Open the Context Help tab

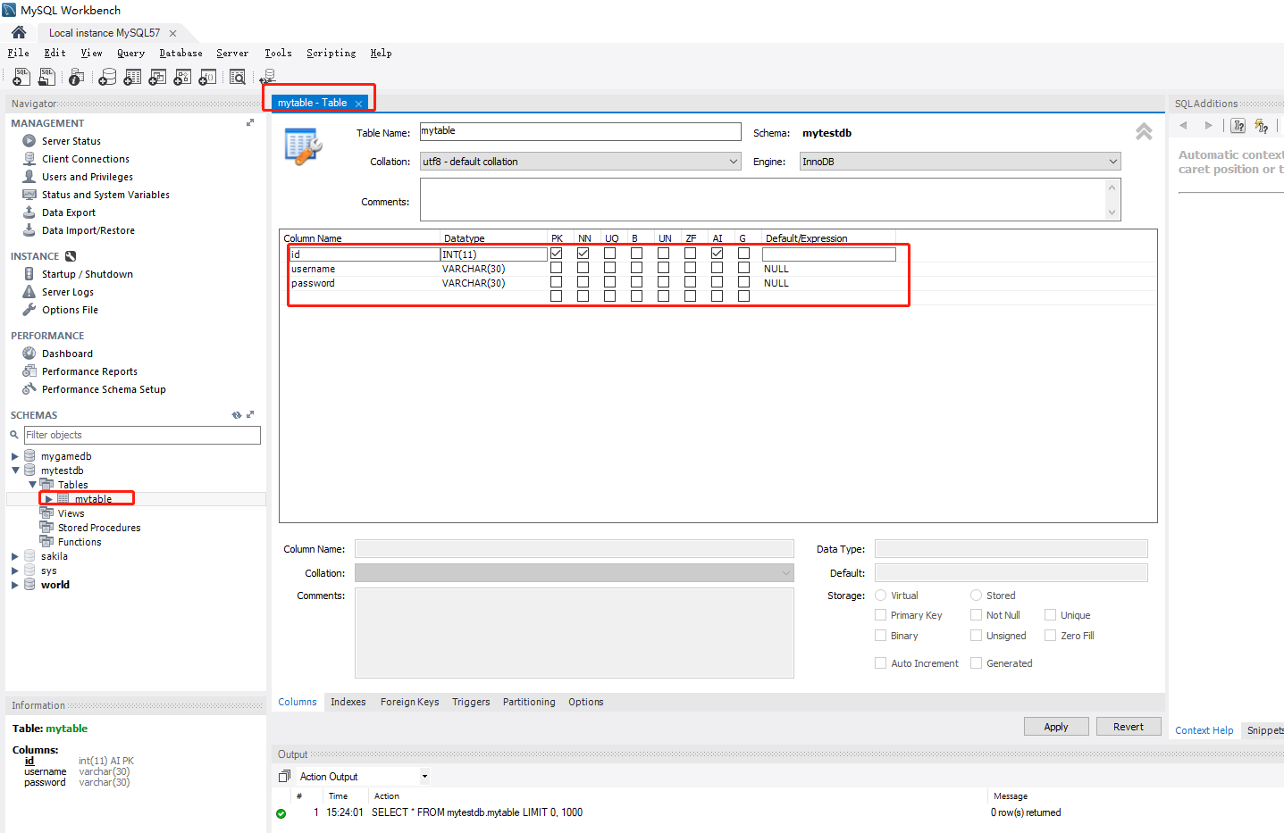pyautogui.click(x=1204, y=730)
